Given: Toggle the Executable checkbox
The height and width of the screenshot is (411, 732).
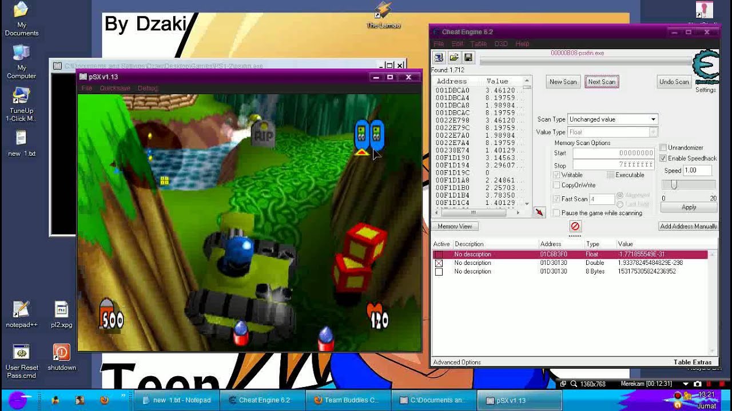Looking at the screenshot, I should click(x=610, y=175).
